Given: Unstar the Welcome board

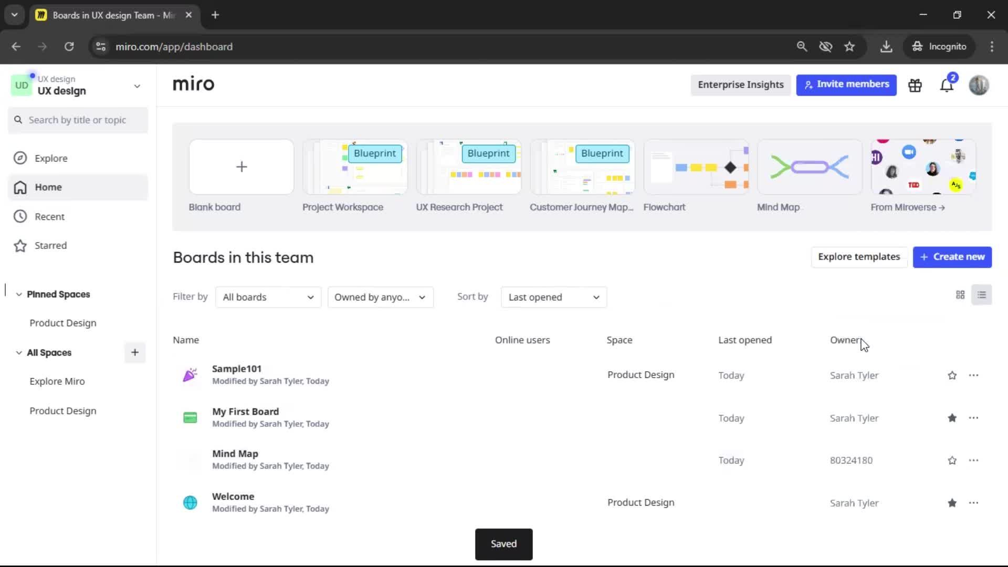Looking at the screenshot, I should (x=952, y=503).
